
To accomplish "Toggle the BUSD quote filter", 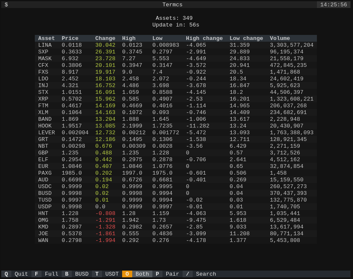I will [82, 274].
